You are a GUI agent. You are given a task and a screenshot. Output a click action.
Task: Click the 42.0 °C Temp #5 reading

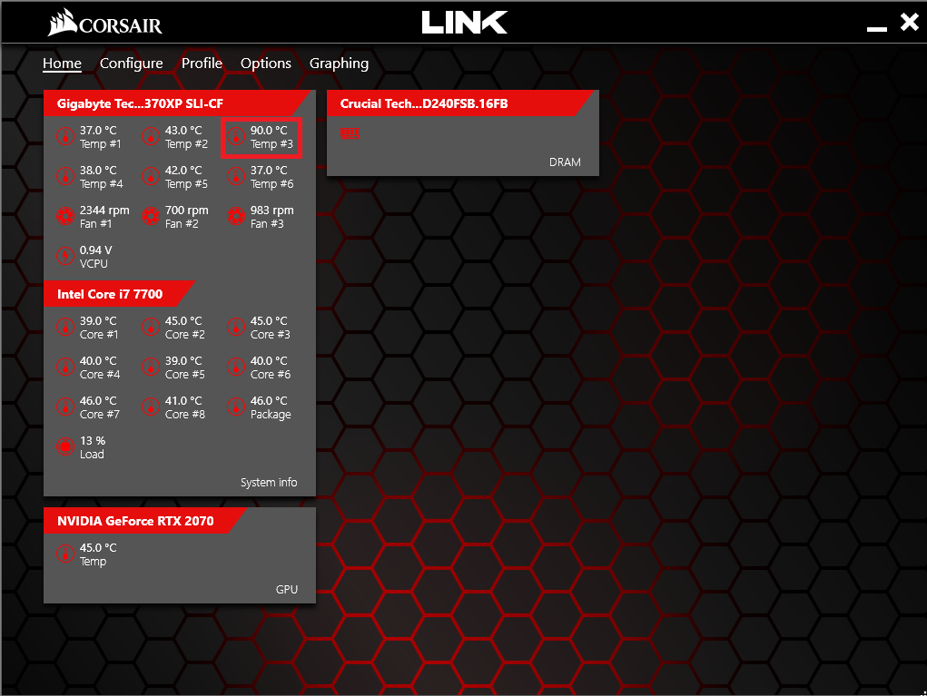[x=183, y=171]
